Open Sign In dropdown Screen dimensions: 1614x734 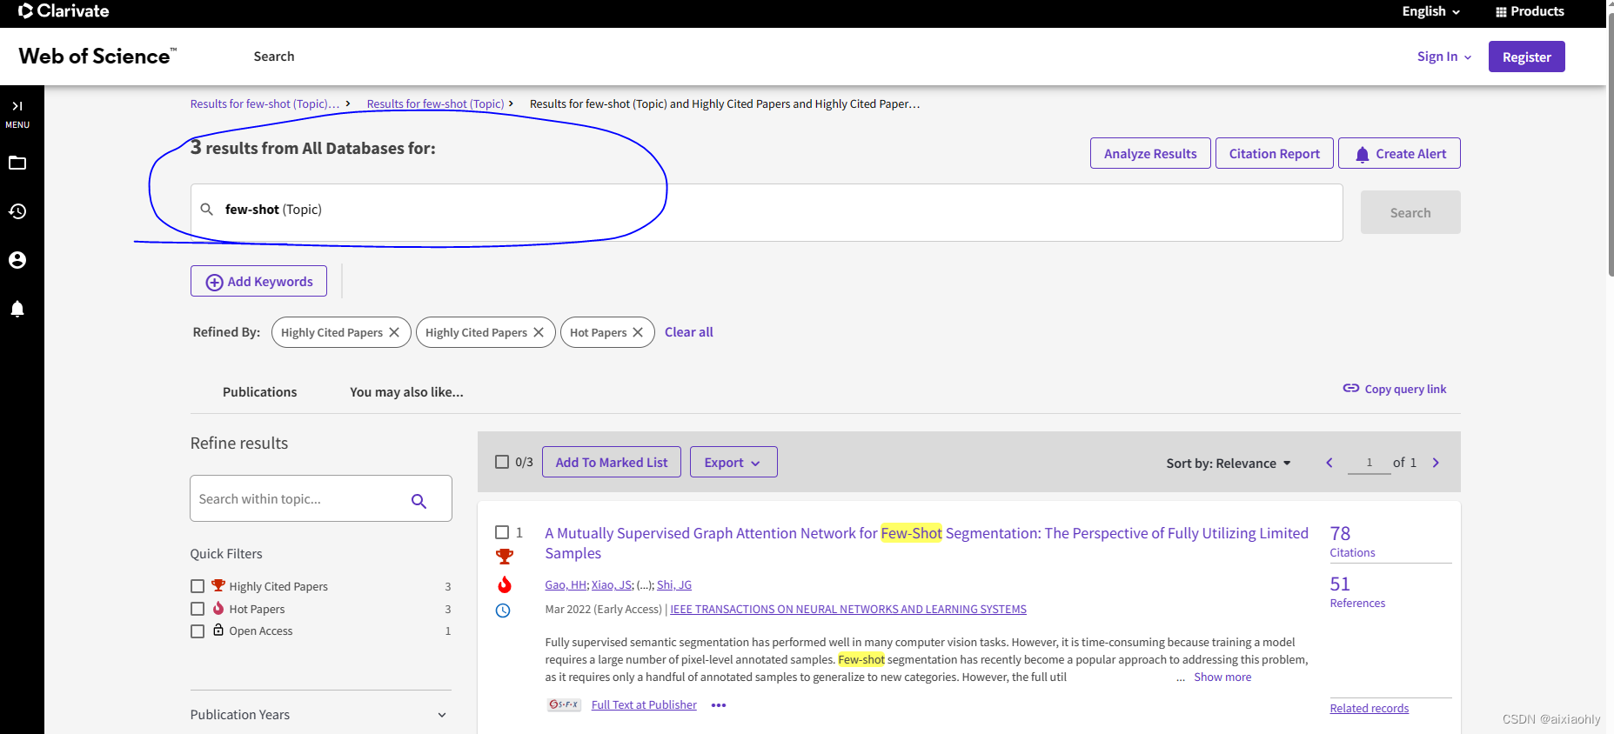click(x=1444, y=57)
